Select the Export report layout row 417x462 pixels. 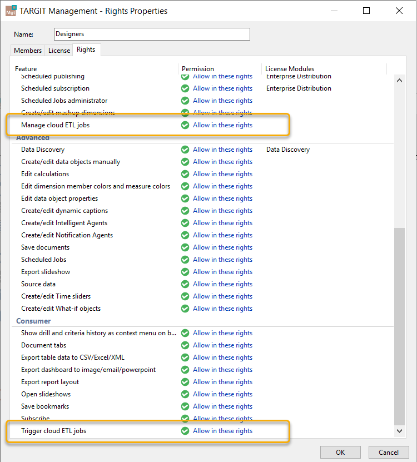tap(202, 382)
